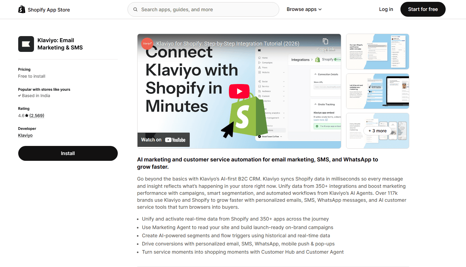Click the search magnifier icon
Viewport: 466px width, 267px height.
135,9
